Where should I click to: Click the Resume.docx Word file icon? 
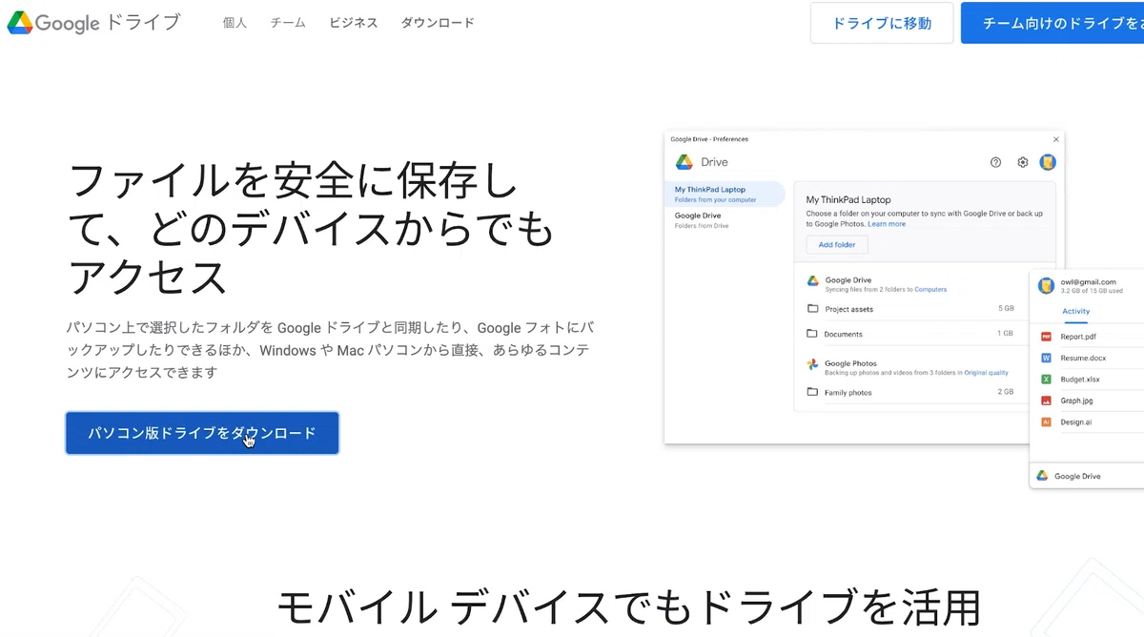click(x=1046, y=359)
